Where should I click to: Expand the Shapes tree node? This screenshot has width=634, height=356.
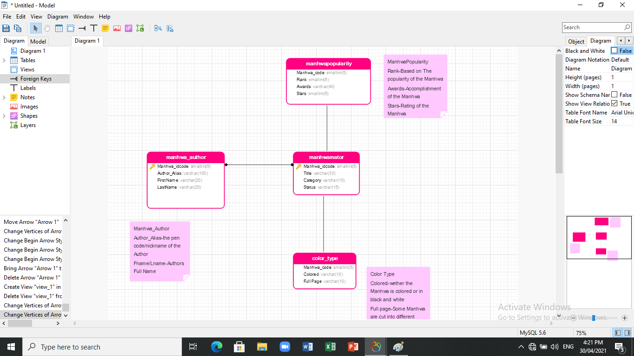(x=4, y=116)
